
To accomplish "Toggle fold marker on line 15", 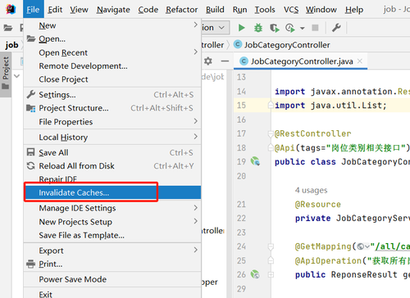I will tap(271, 105).
